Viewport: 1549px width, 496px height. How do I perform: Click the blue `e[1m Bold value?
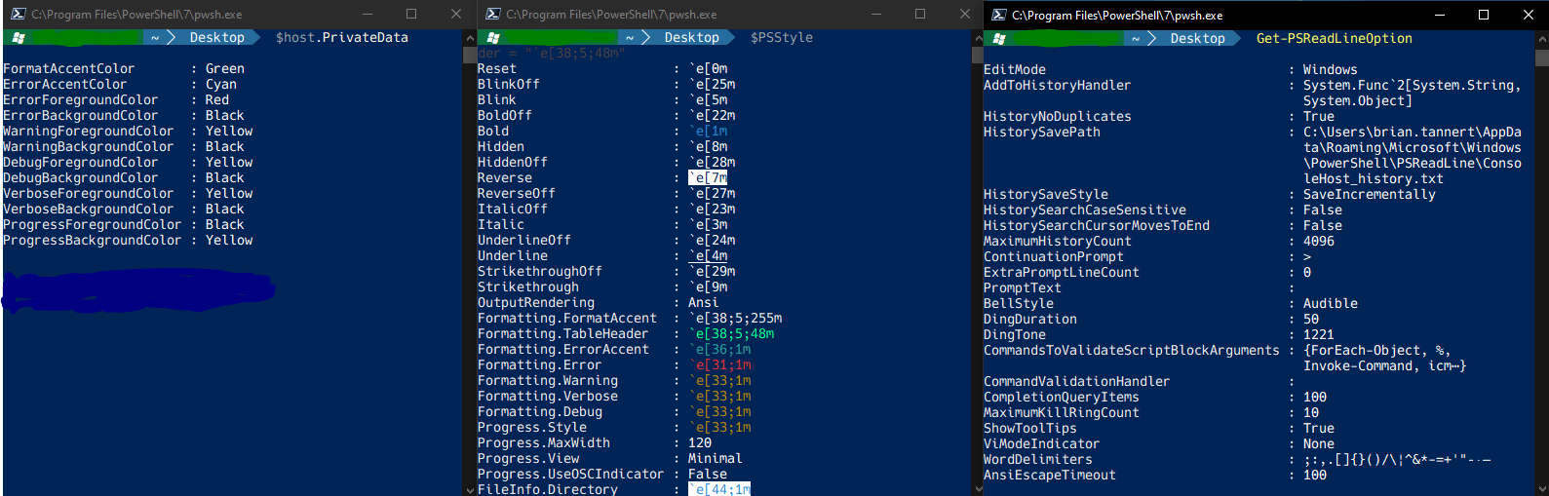[x=708, y=132]
